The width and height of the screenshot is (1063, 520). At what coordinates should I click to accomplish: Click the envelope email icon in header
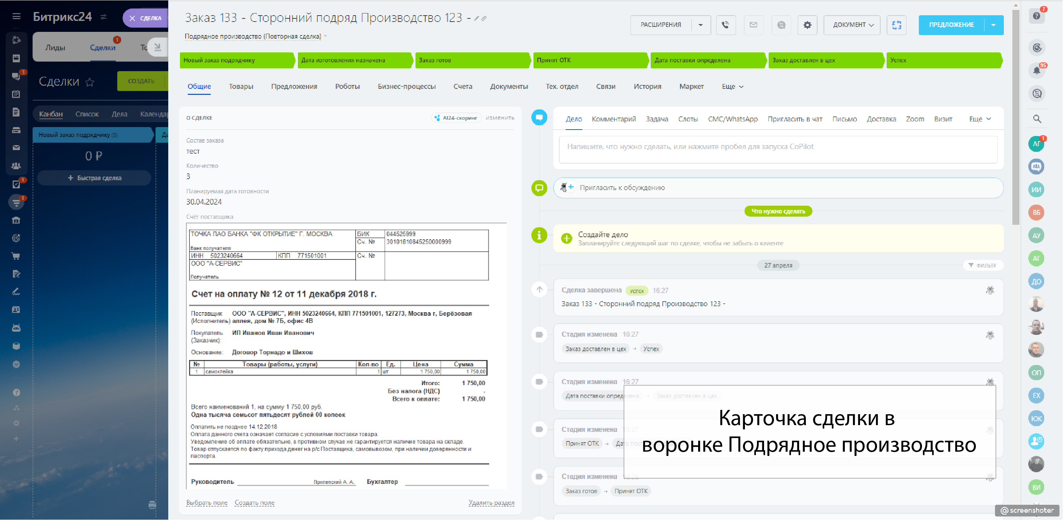[x=753, y=25]
